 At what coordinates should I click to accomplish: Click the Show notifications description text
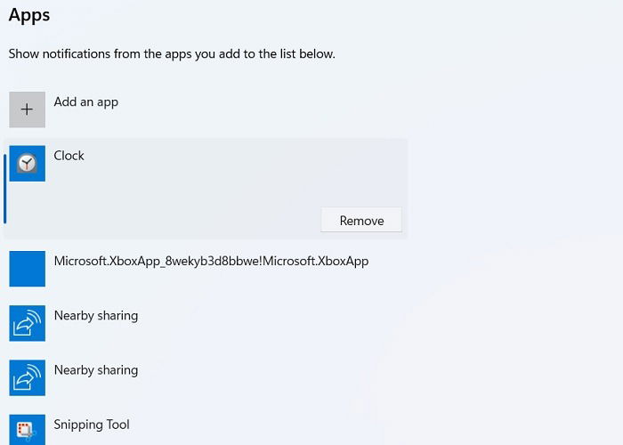point(172,53)
